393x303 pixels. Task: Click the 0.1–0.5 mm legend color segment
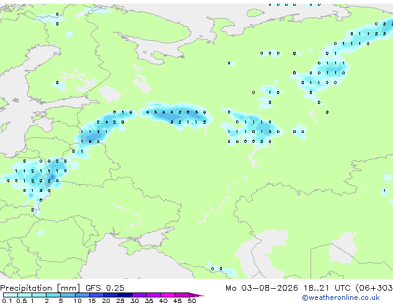click(11, 295)
